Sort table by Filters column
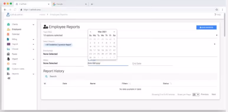The width and height of the screenshot is (228, 112). tap(126, 83)
